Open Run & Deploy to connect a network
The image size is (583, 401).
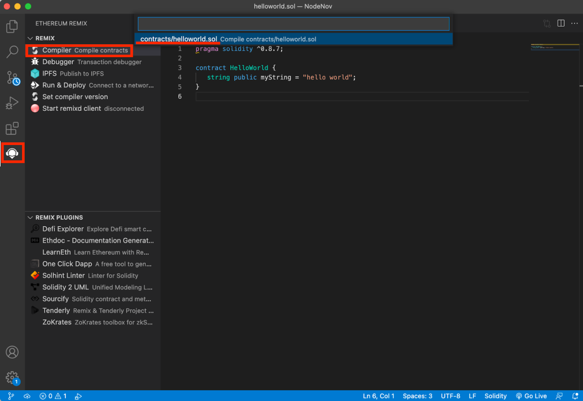(64, 85)
